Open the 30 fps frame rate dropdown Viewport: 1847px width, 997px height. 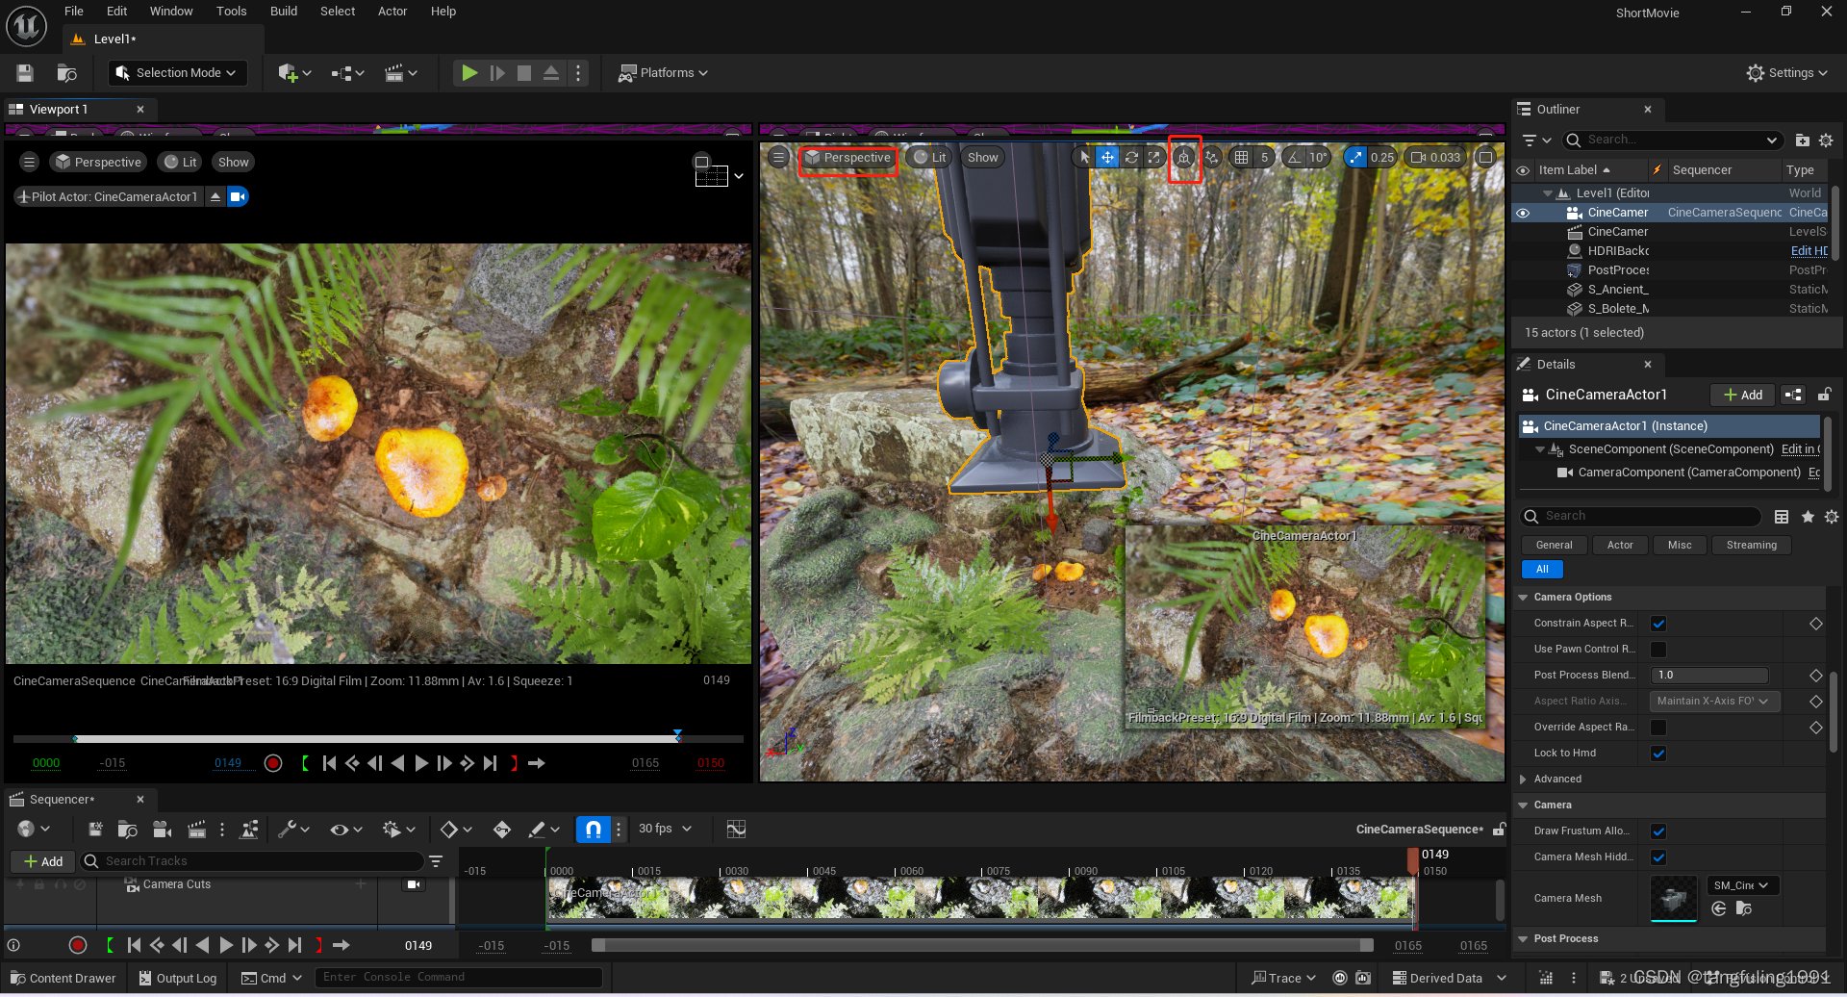click(x=666, y=829)
